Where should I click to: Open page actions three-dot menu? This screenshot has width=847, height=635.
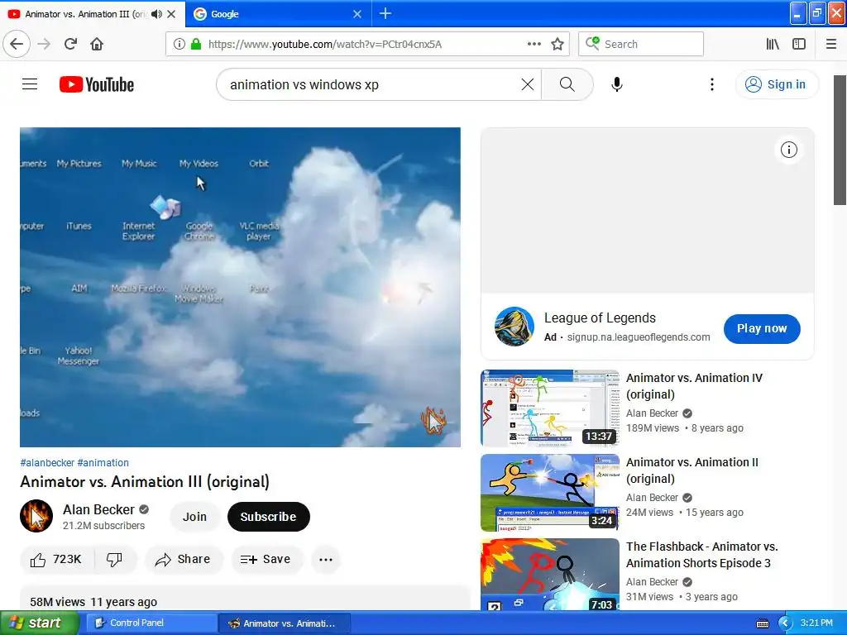point(534,44)
